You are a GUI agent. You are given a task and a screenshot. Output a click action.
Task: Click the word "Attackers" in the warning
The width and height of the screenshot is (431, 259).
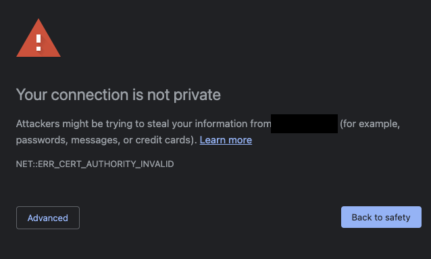point(38,124)
